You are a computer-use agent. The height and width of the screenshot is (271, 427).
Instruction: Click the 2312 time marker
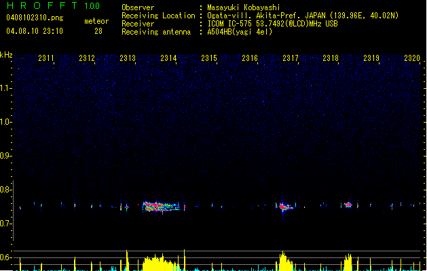coord(87,58)
